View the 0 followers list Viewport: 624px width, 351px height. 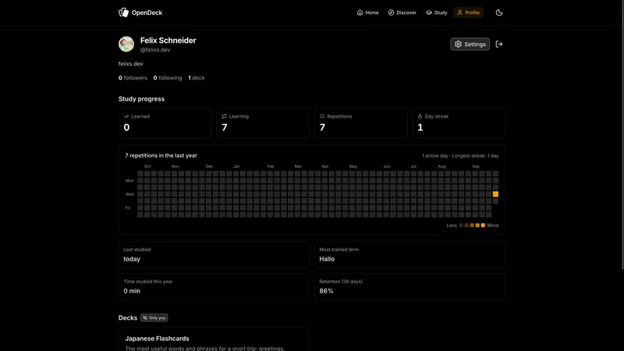coord(133,78)
